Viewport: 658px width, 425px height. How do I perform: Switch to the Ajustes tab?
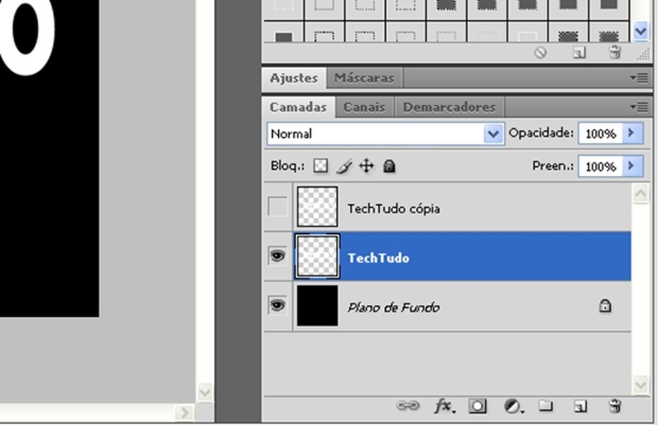(x=294, y=78)
